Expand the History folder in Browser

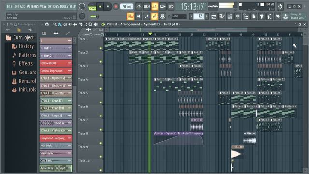point(23,46)
